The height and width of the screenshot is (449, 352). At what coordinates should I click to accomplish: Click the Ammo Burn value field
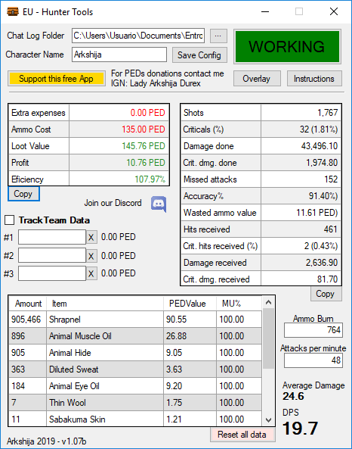[313, 330]
